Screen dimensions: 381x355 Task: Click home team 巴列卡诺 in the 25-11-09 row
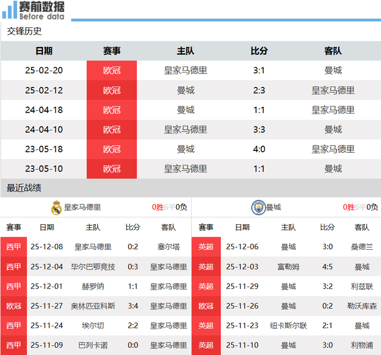coord(93,345)
